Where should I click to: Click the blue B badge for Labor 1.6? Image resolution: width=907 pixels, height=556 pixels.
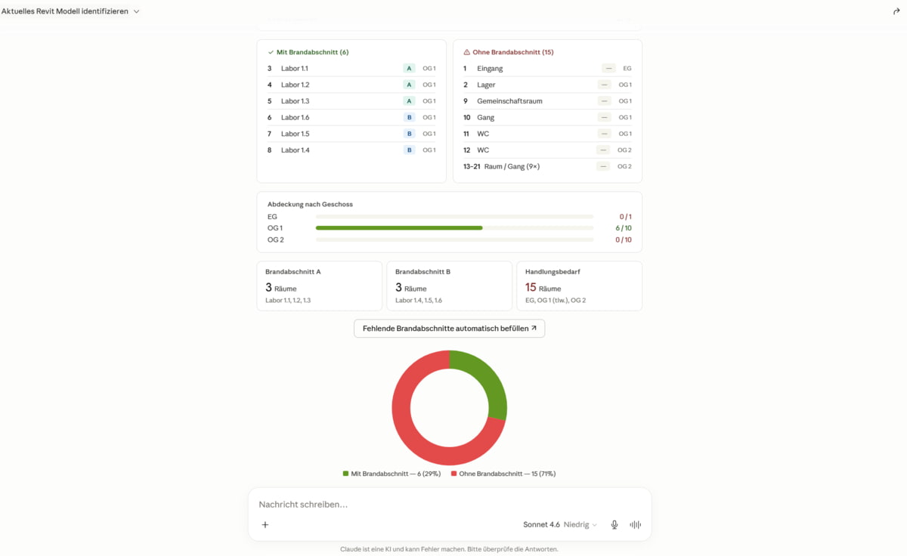[x=410, y=117]
